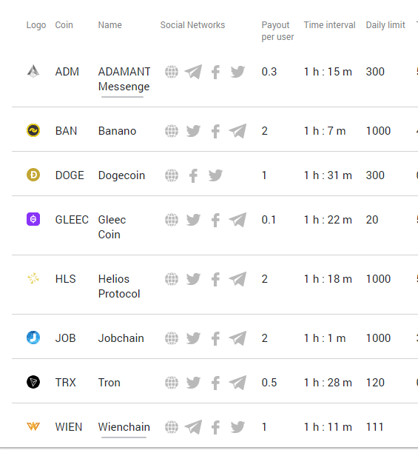Sort by Time interval column header
Screen dimensions: 418x453
coord(329,25)
